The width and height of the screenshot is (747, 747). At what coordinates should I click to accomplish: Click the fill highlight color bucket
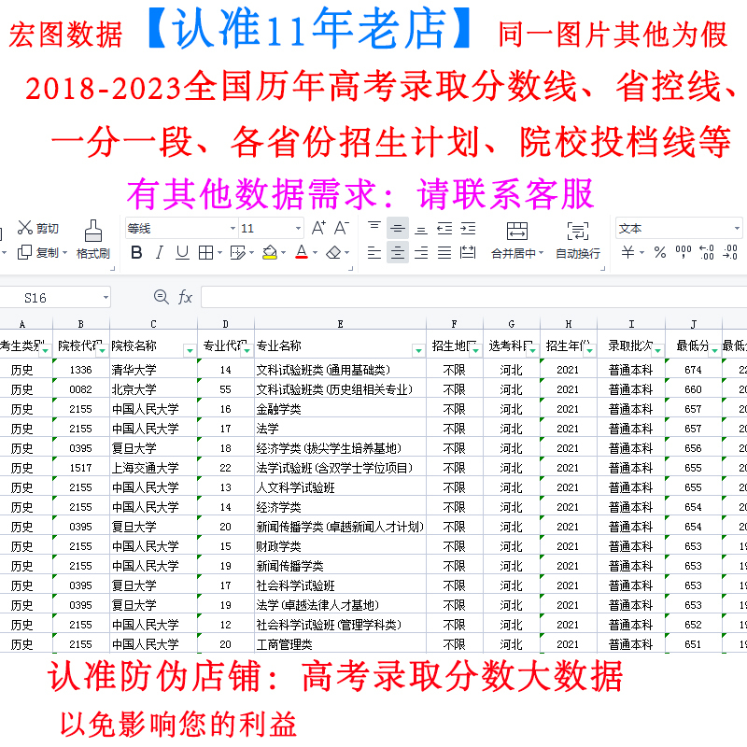pos(270,252)
